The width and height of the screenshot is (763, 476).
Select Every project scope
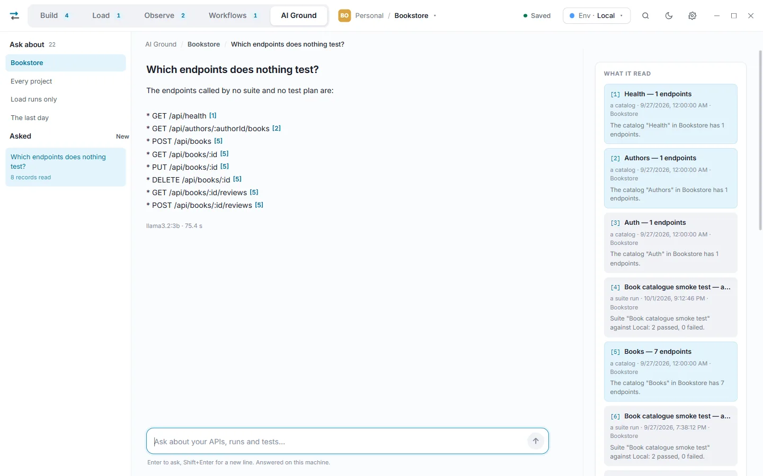coord(66,81)
